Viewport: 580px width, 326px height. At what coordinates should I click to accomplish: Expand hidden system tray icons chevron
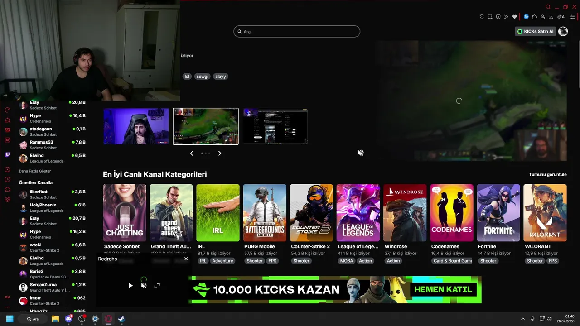(522, 319)
